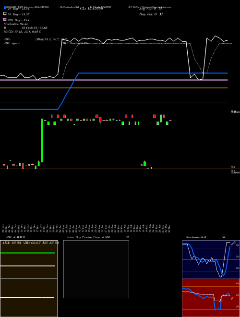
Task: Open the red RSI mini chart
Action: pyautogui.click(x=211, y=298)
